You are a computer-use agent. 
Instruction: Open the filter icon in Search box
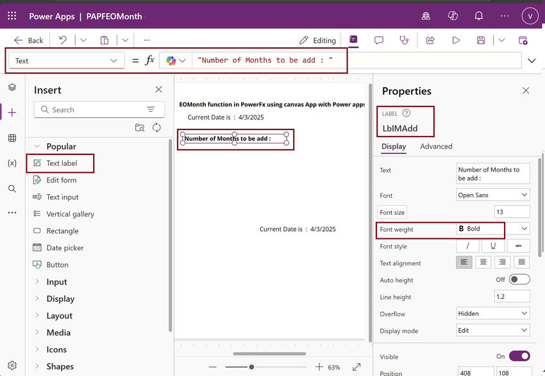(151, 110)
